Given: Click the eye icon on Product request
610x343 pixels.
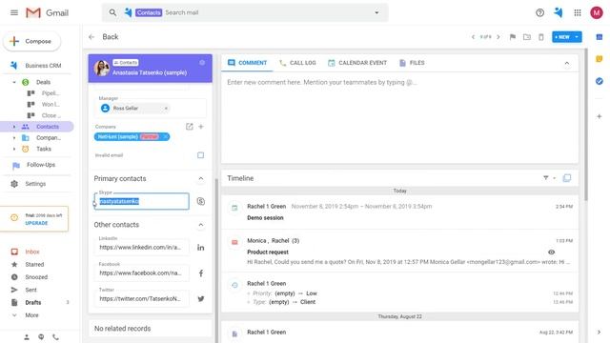Looking at the screenshot, I should point(551,252).
